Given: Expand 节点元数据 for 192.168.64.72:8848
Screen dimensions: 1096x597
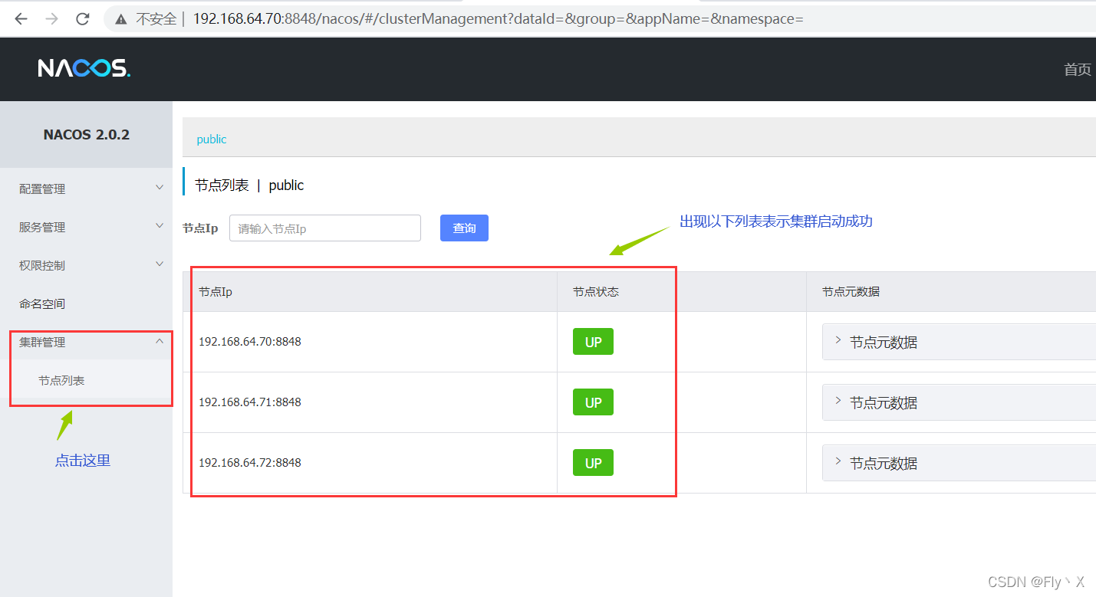Looking at the screenshot, I should [959, 463].
